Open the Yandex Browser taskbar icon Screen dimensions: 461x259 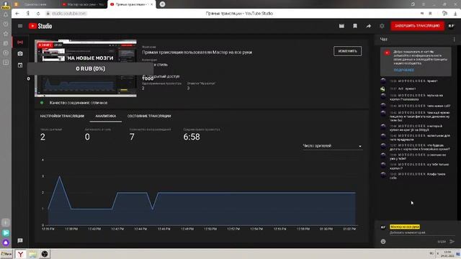pyautogui.click(x=20, y=254)
